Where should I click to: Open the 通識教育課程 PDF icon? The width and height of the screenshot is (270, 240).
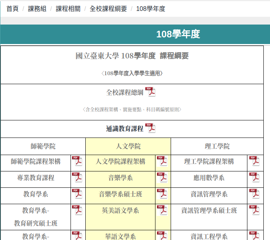point(150,128)
